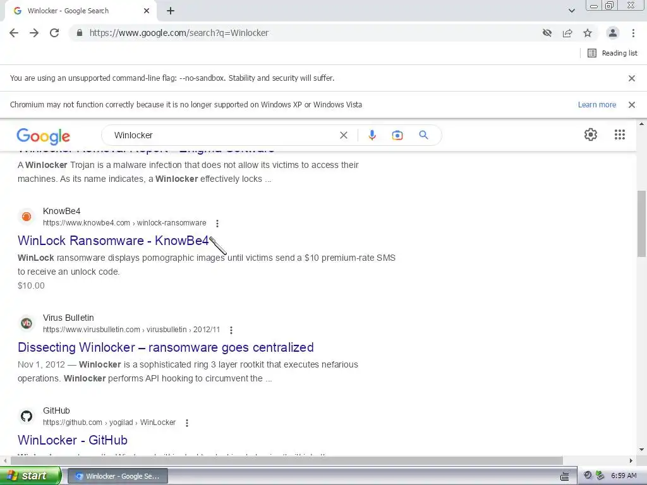Open a new browser tab
Image resolution: width=647 pixels, height=485 pixels.
click(171, 11)
